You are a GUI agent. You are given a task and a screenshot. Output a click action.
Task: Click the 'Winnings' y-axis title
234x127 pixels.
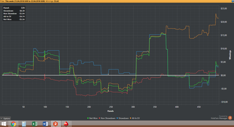coord(230,55)
